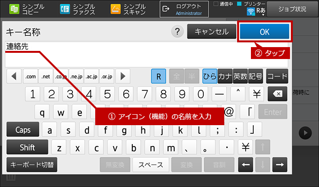The height and width of the screenshot is (187, 319).
Task: Tap the question mark help icon
Action: 178,32
